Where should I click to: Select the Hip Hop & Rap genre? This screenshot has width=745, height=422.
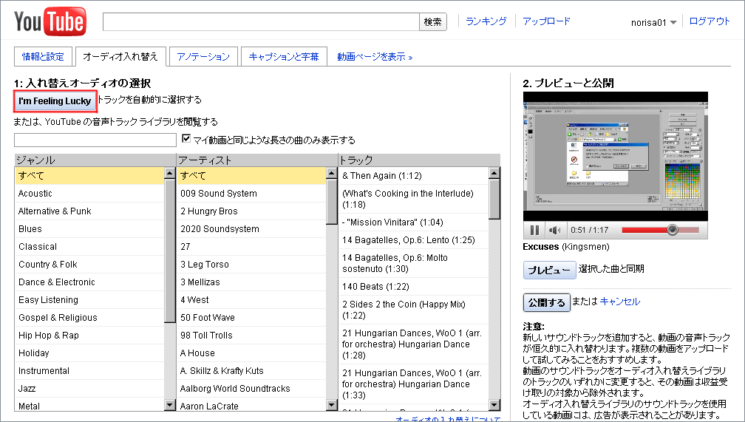[89, 335]
